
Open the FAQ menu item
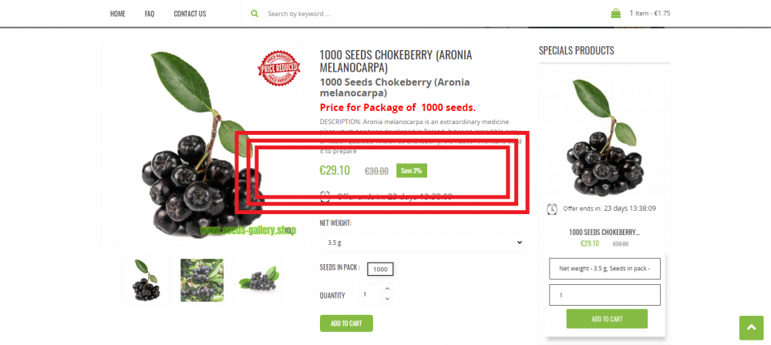[x=150, y=14]
